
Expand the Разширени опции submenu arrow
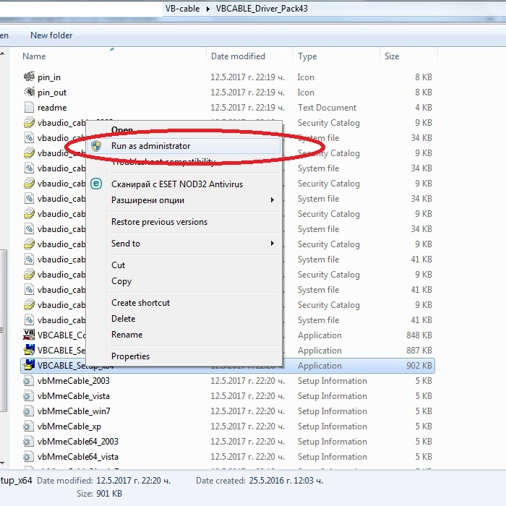pyautogui.click(x=273, y=200)
